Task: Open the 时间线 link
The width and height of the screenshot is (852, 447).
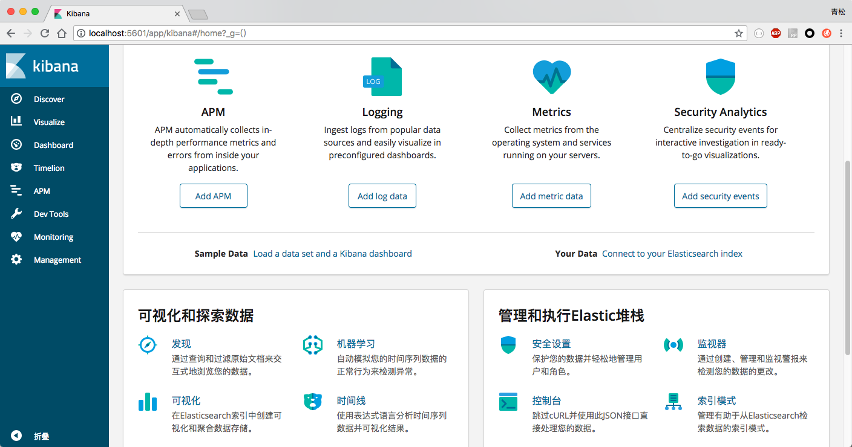Action: pos(352,400)
